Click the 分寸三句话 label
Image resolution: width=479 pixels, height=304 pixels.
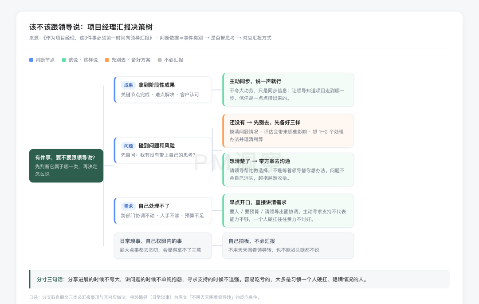(x=50, y=279)
